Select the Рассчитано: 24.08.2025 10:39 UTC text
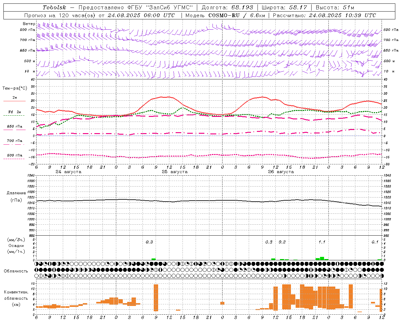The image size is (400, 320). point(324,15)
